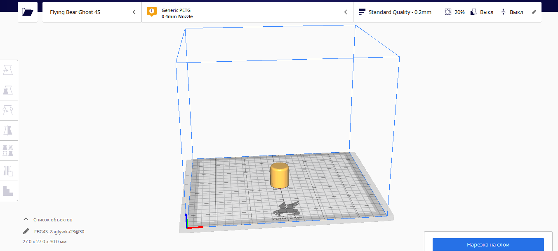This screenshot has height=251, width=558.
Task: Click the Flying Bear Ghost 4S printer name
Action: (75, 12)
